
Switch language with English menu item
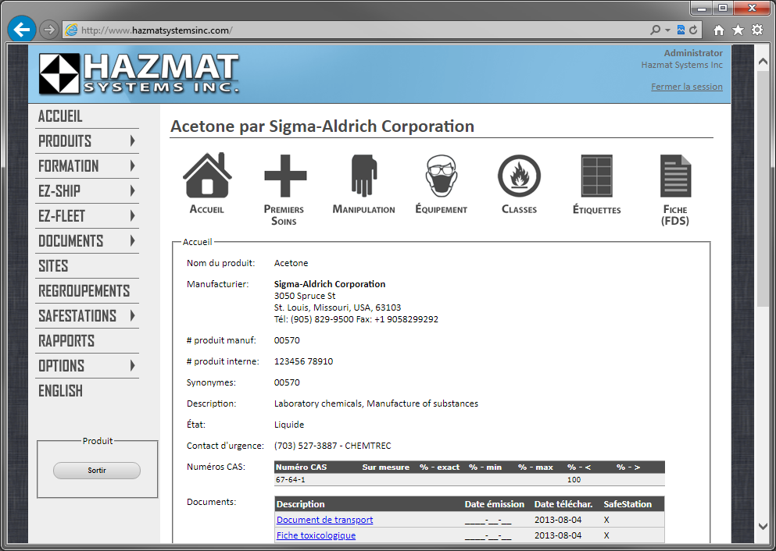[x=60, y=390]
